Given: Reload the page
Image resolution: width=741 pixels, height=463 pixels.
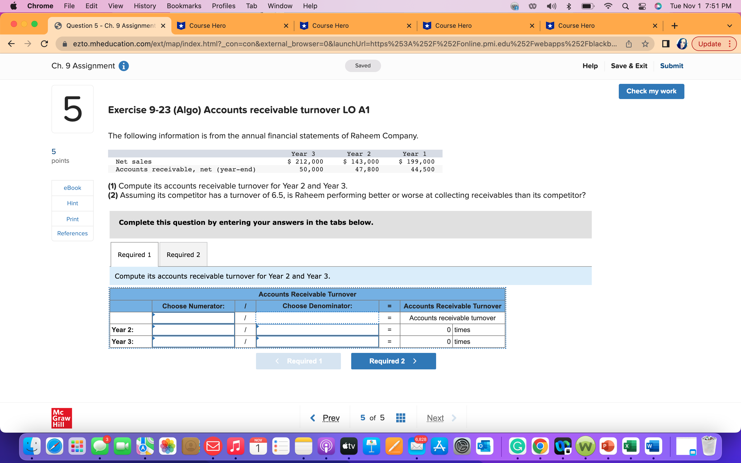Looking at the screenshot, I should pyautogui.click(x=45, y=44).
